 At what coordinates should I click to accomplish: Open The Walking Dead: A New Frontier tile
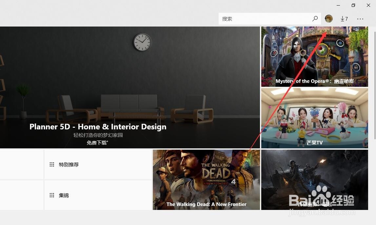coord(206,180)
